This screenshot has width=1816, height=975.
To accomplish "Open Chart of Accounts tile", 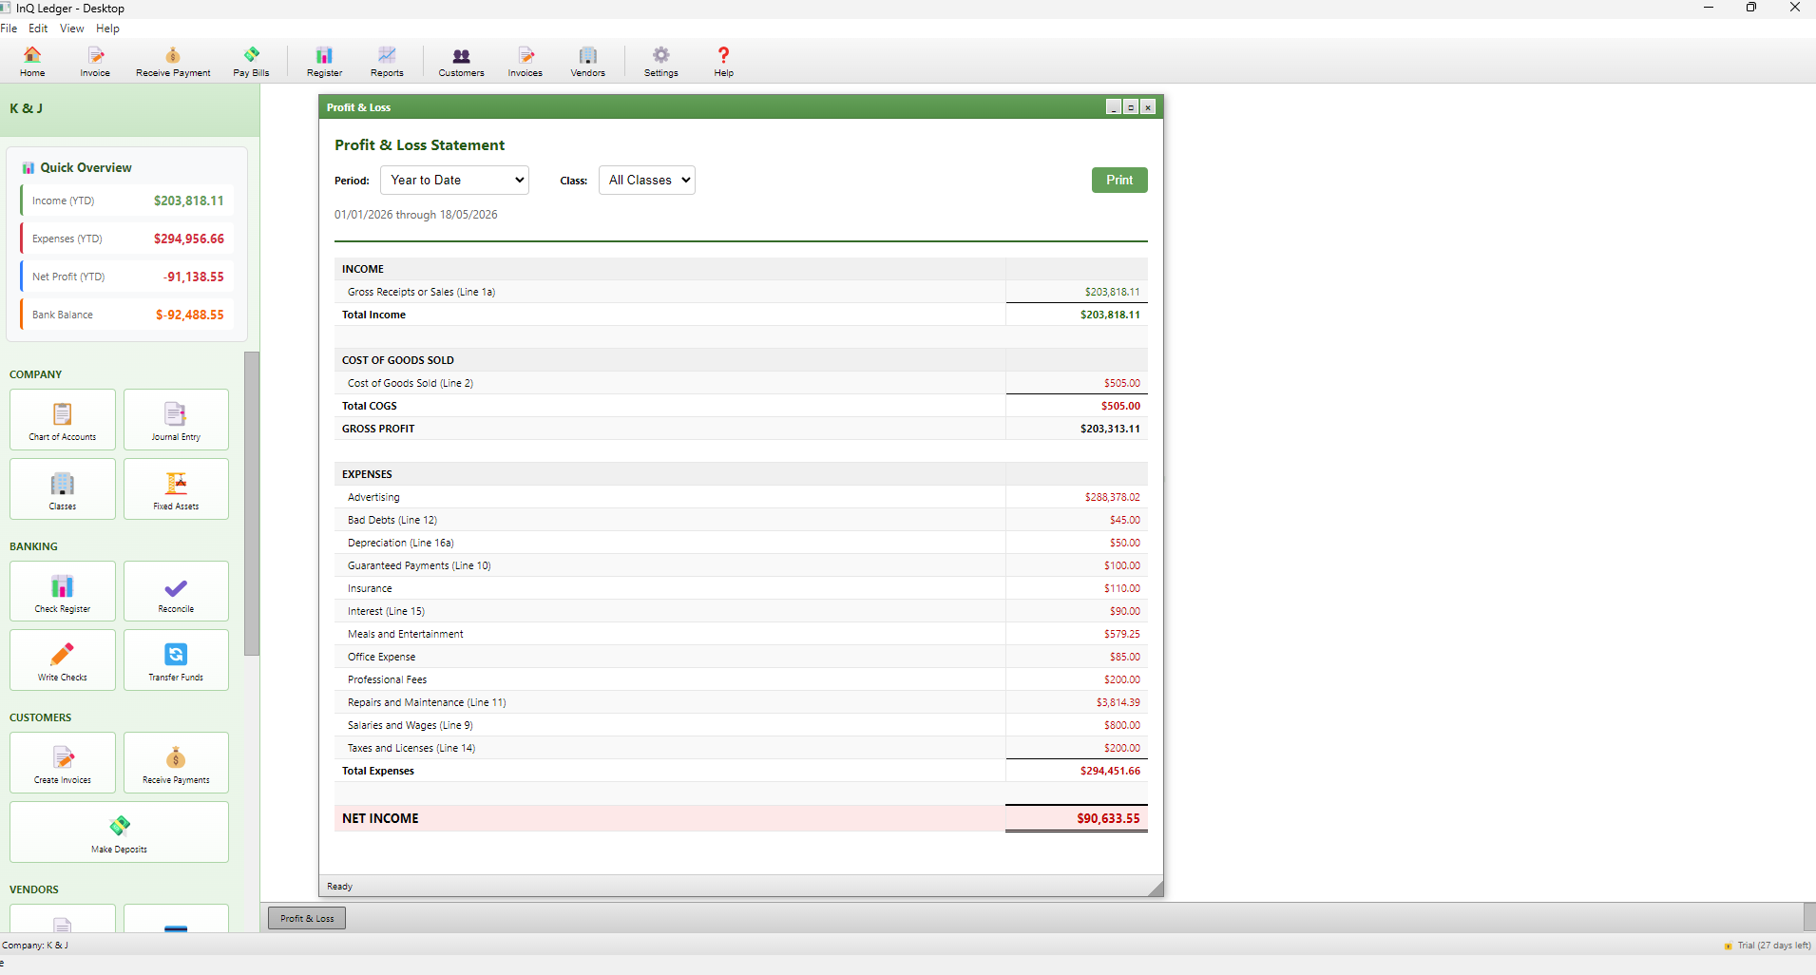I will point(63,420).
